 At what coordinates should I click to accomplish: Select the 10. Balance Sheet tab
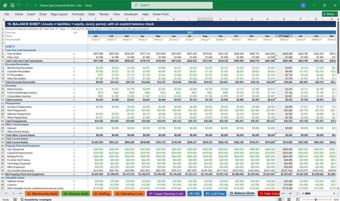(x=242, y=193)
